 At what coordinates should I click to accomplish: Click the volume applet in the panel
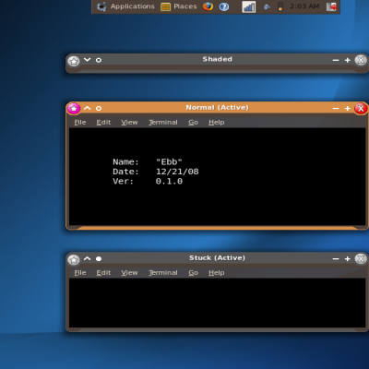point(267,6)
